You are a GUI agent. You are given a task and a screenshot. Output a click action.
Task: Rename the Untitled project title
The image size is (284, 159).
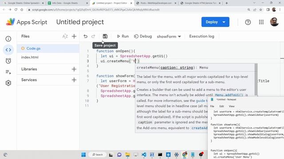tap(80, 22)
